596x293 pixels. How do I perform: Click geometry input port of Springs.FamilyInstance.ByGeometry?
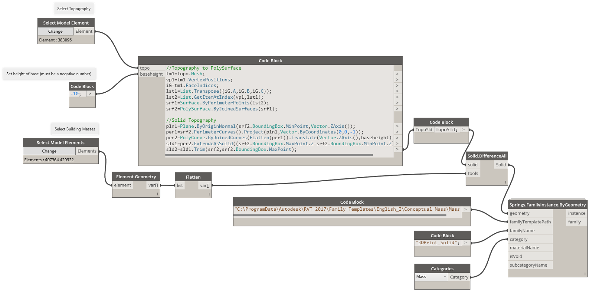click(x=530, y=213)
